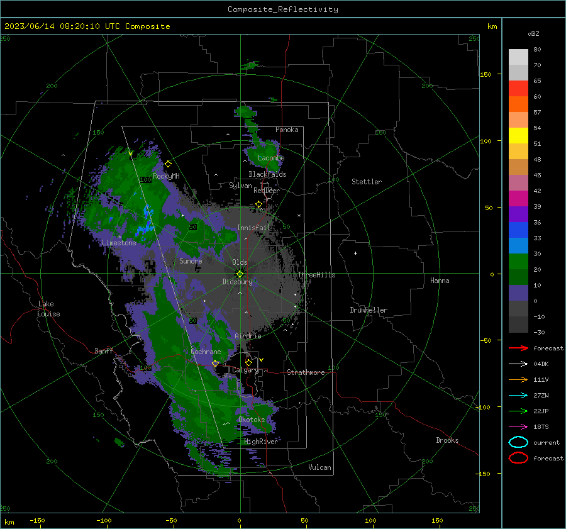
Task: Click the Banff town label
Action: 104,351
